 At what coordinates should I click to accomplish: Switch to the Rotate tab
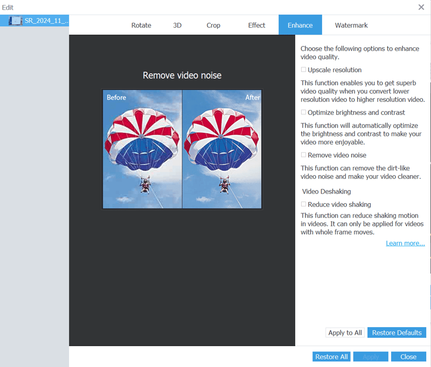[141, 25]
